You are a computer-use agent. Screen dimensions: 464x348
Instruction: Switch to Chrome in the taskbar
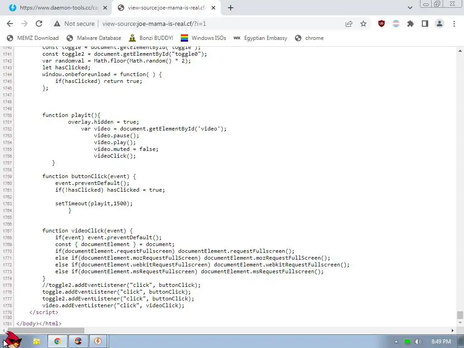pyautogui.click(x=58, y=342)
